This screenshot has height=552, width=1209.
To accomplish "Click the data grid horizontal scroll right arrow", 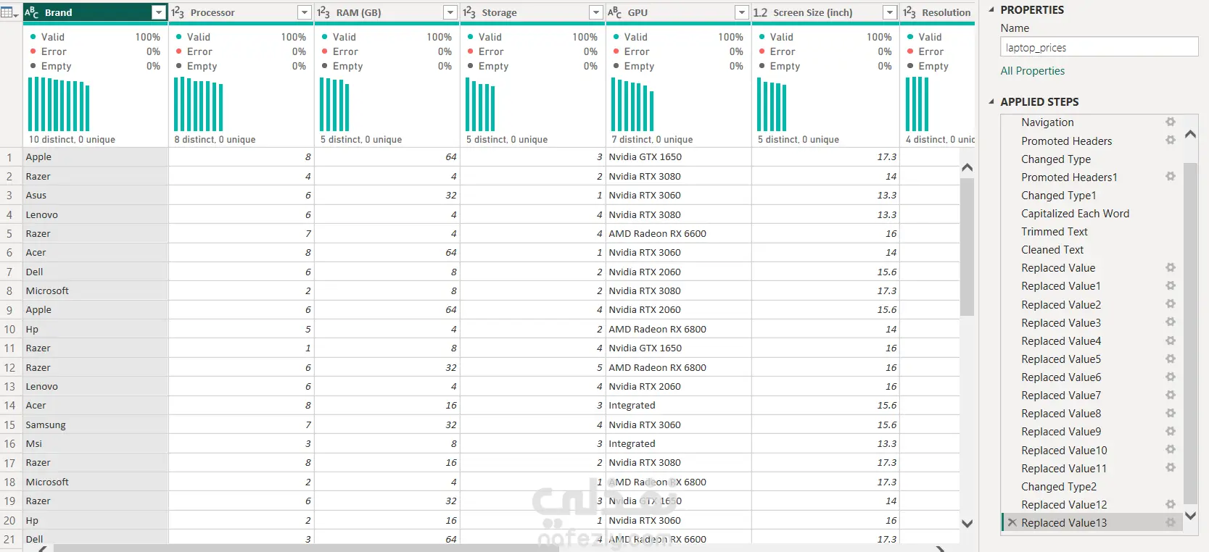I will coord(940,548).
